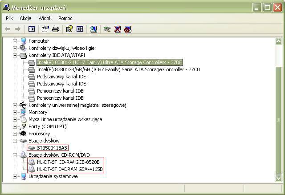Collapse the Stacje dysków node
Image resolution: width=285 pixels, height=195 pixels.
click(x=15, y=141)
